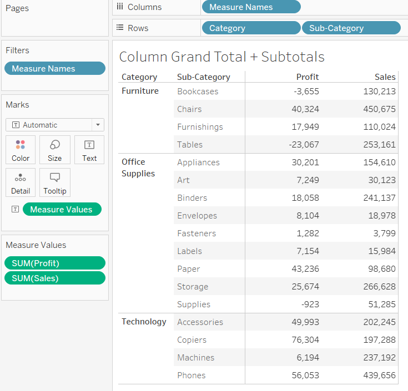Image resolution: width=408 pixels, height=391 pixels.
Task: Open the Text marks card
Action: tap(89, 150)
